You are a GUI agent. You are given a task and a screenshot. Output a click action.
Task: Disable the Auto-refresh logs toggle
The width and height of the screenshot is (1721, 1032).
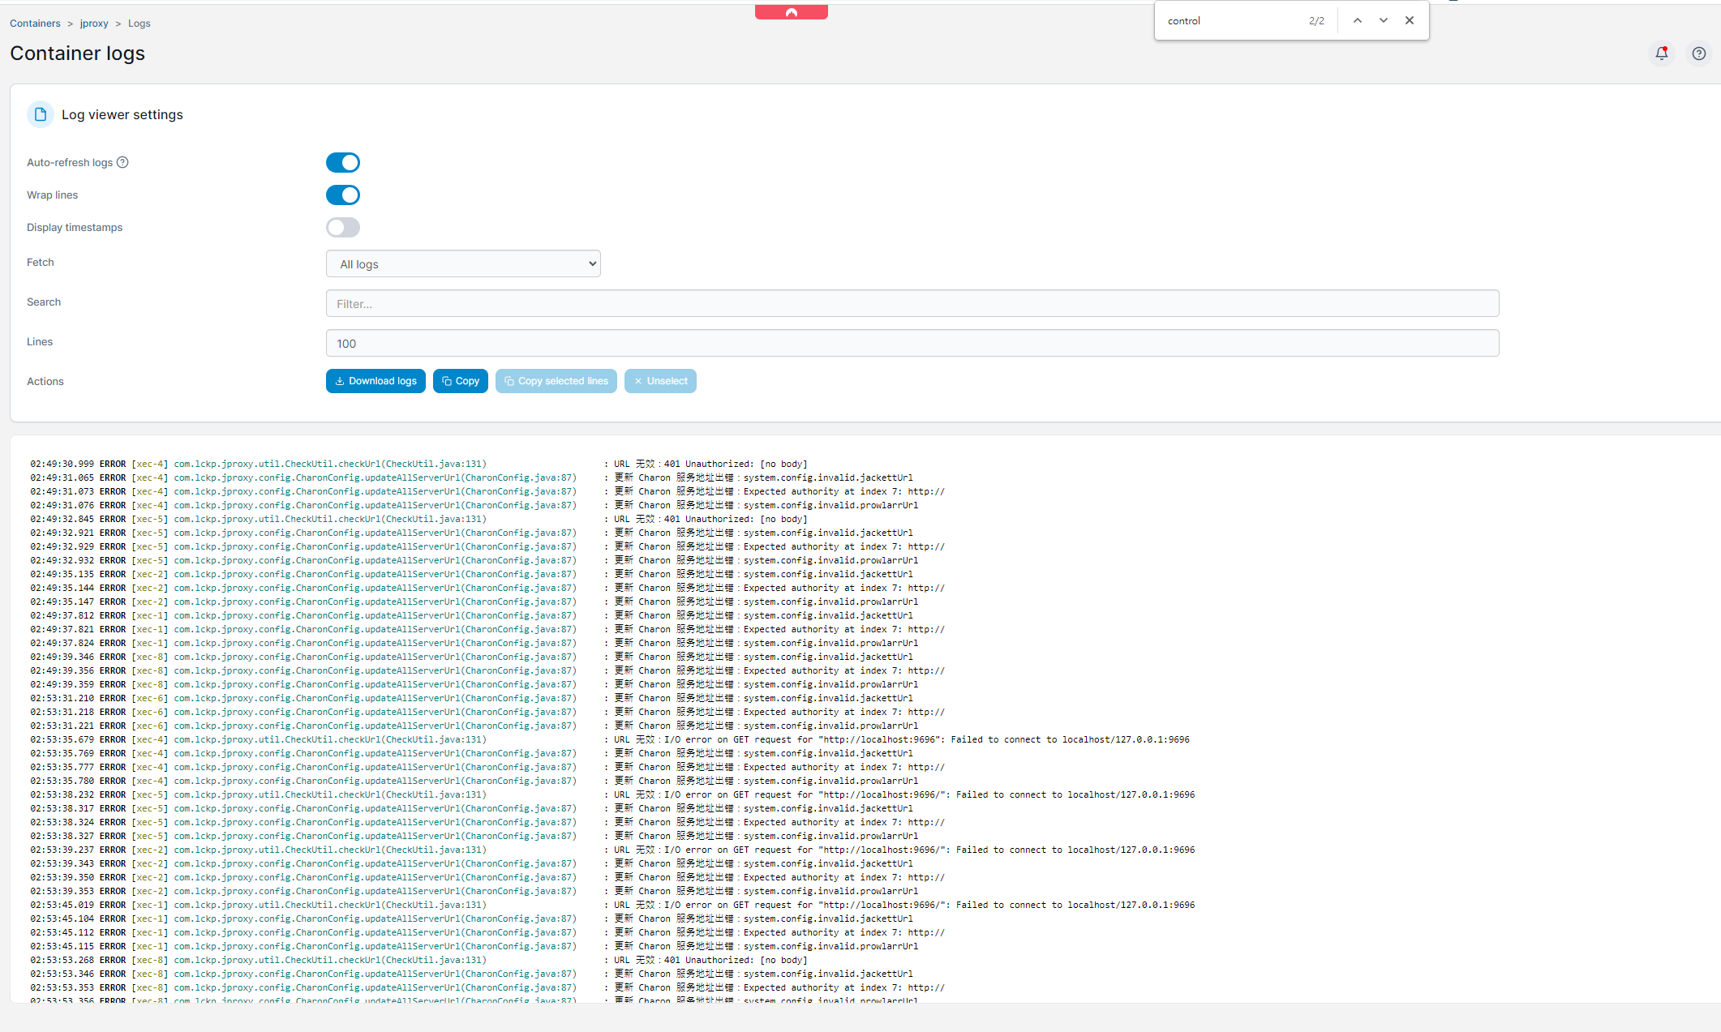[x=343, y=162]
